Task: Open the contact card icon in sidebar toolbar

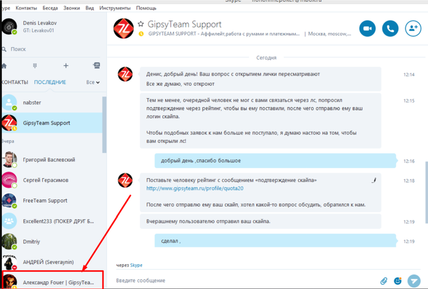Action: [97, 65]
